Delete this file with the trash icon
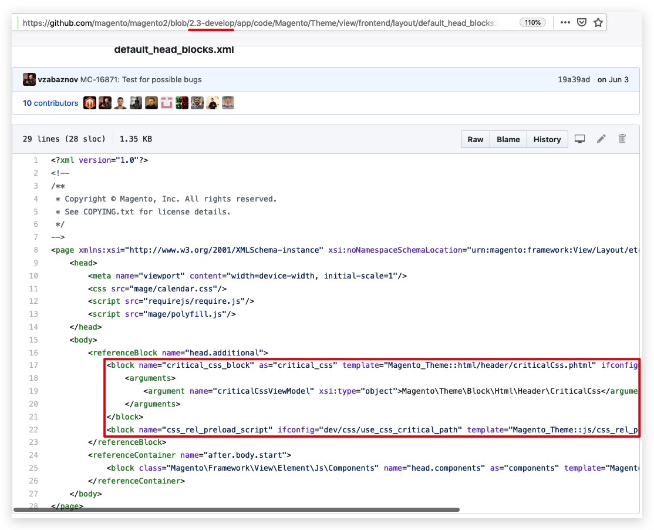 [622, 139]
